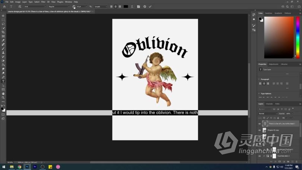Open Windows Start menu
Image resolution: width=302 pixels, height=170 pixels.
4,167
